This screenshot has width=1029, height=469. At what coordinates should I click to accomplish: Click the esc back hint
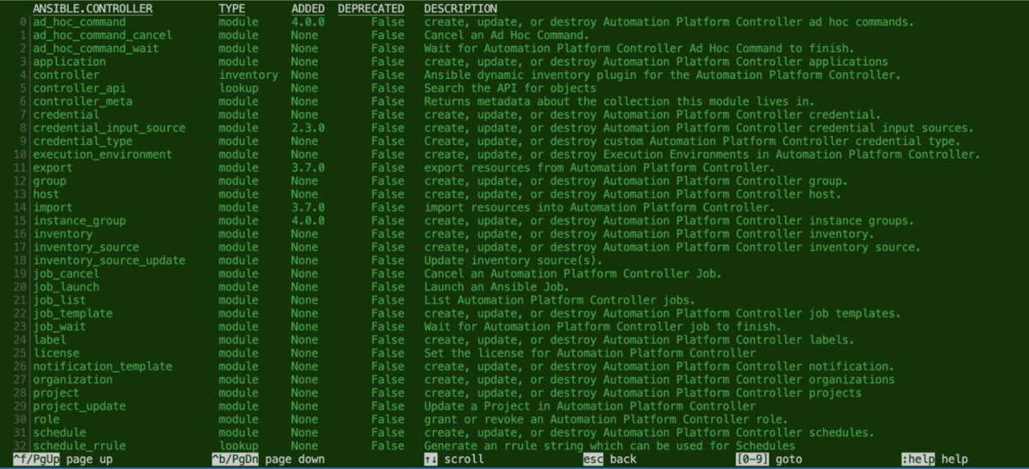click(x=611, y=460)
